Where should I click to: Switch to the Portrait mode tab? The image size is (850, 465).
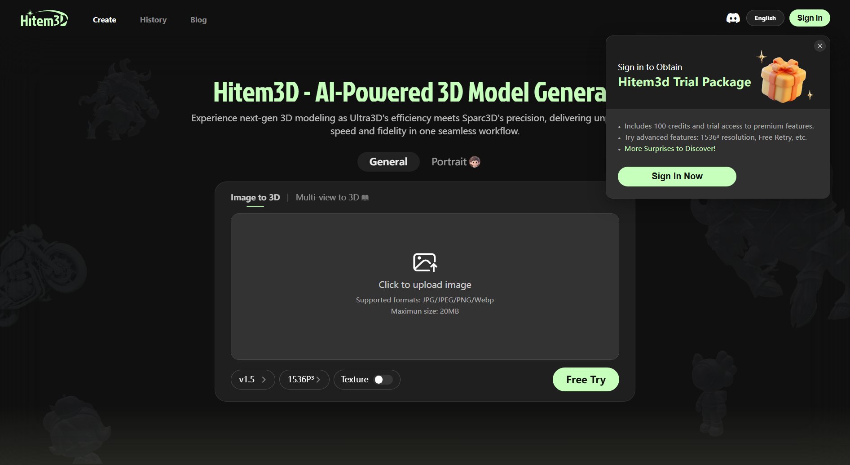pyautogui.click(x=455, y=162)
